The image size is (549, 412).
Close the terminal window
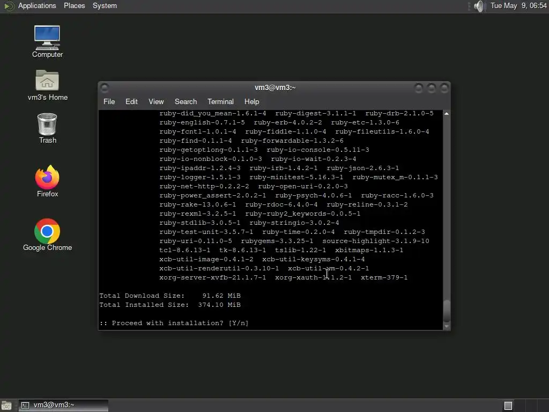pos(444,88)
